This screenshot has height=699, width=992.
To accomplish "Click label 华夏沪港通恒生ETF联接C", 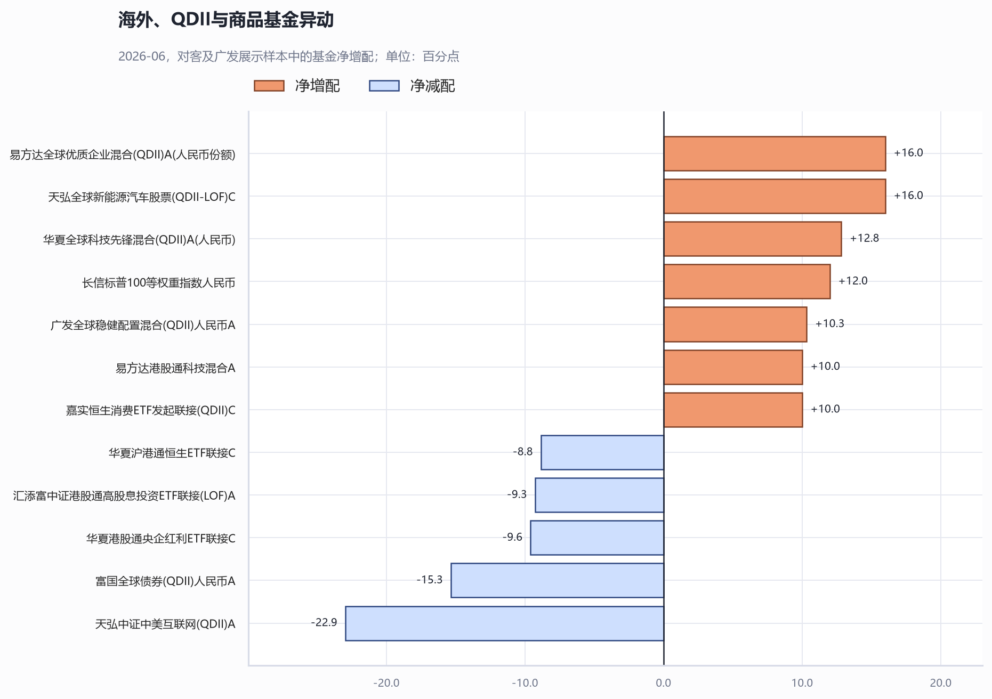I will coord(172,453).
